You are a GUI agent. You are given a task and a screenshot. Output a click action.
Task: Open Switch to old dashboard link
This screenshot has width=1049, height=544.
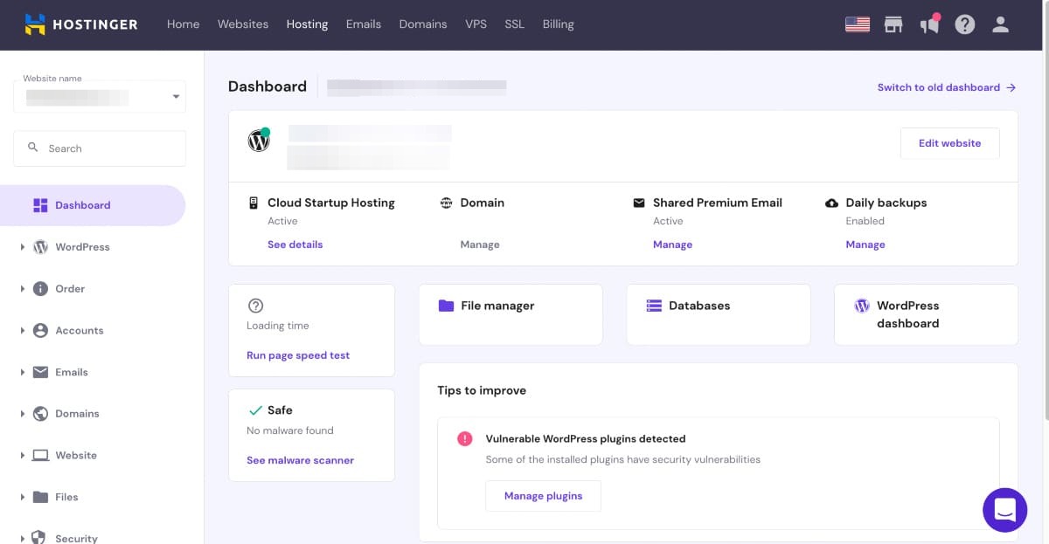938,87
